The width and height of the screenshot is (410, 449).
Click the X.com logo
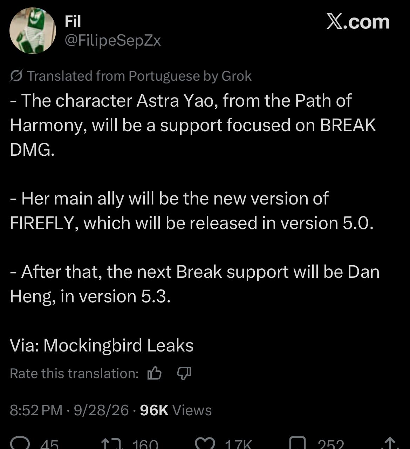click(358, 22)
